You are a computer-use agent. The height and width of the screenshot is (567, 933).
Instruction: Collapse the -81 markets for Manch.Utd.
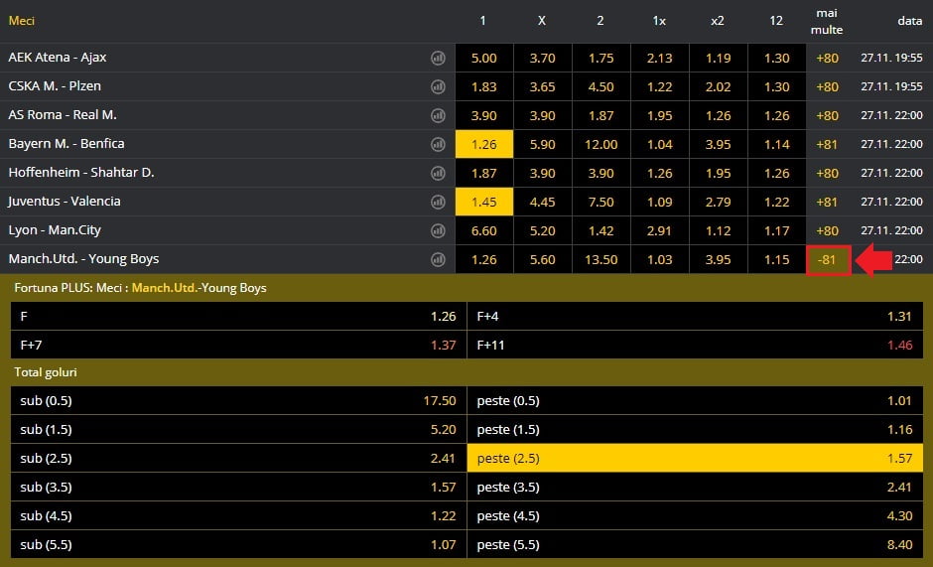point(827,259)
